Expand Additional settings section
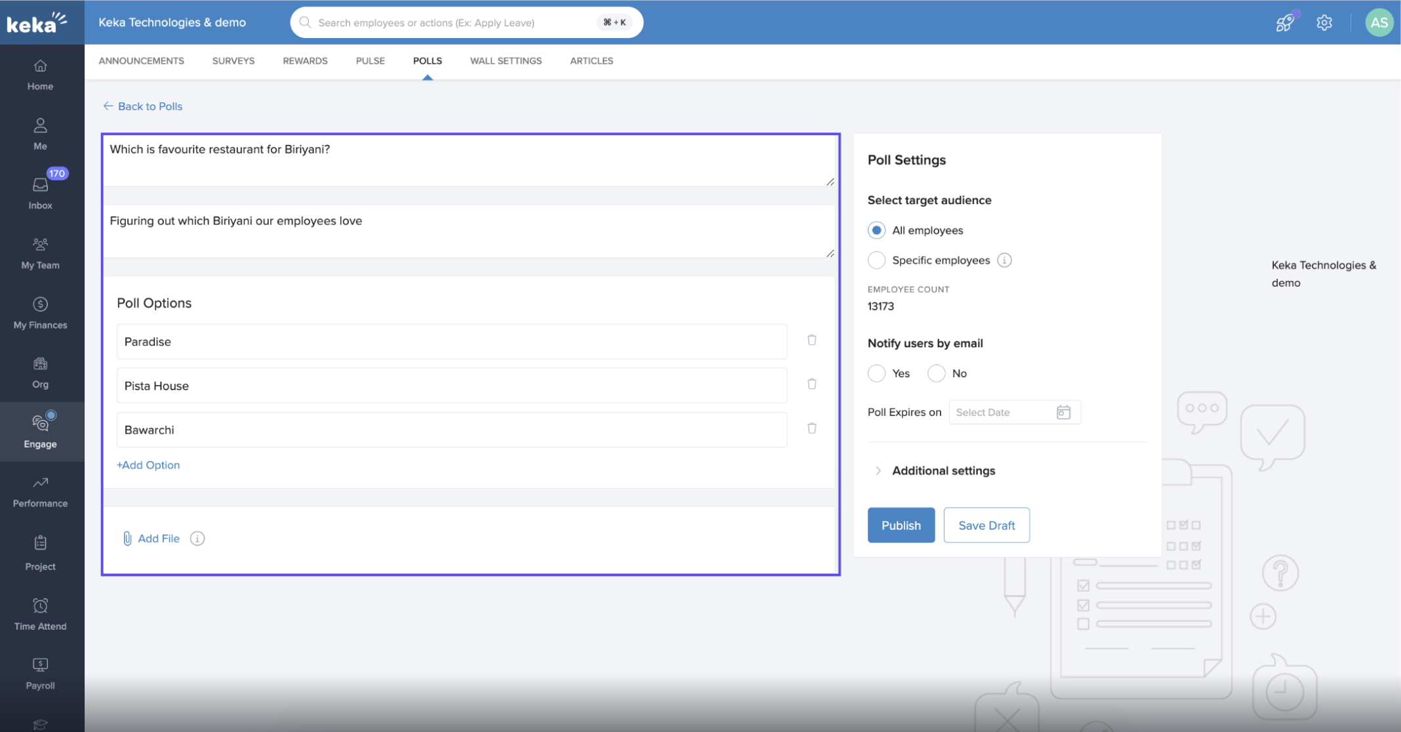The height and width of the screenshot is (732, 1401). [x=943, y=471]
